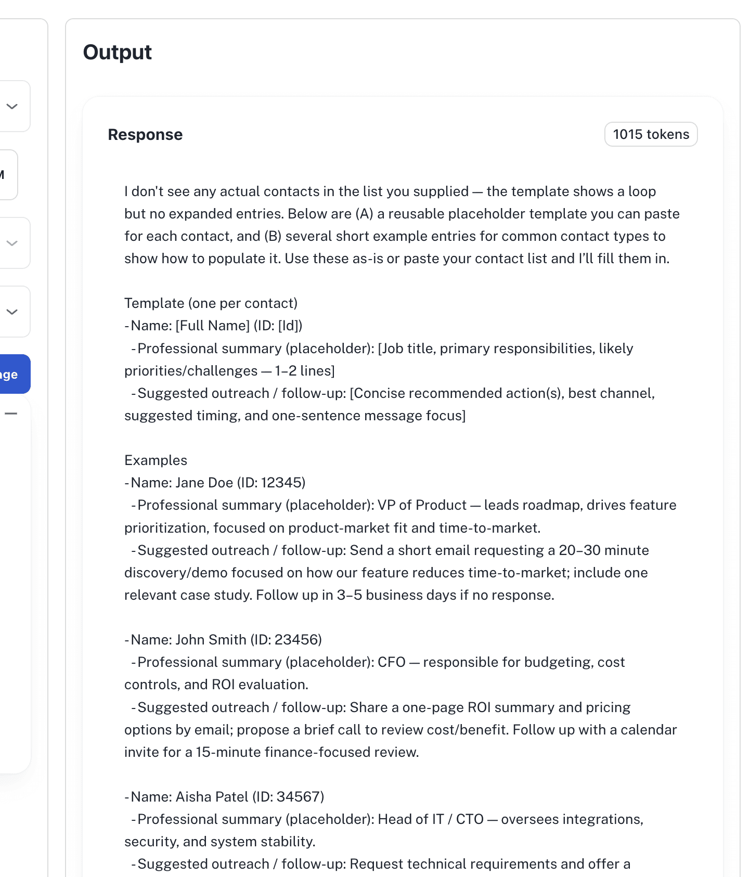Select the "Name: John Smith (ID: 23456)" line
Viewport: 750px width, 877px height.
tap(223, 640)
